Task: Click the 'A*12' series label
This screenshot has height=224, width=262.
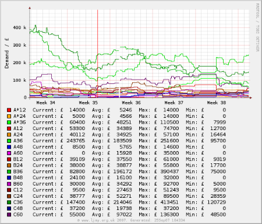Action: click(20, 110)
